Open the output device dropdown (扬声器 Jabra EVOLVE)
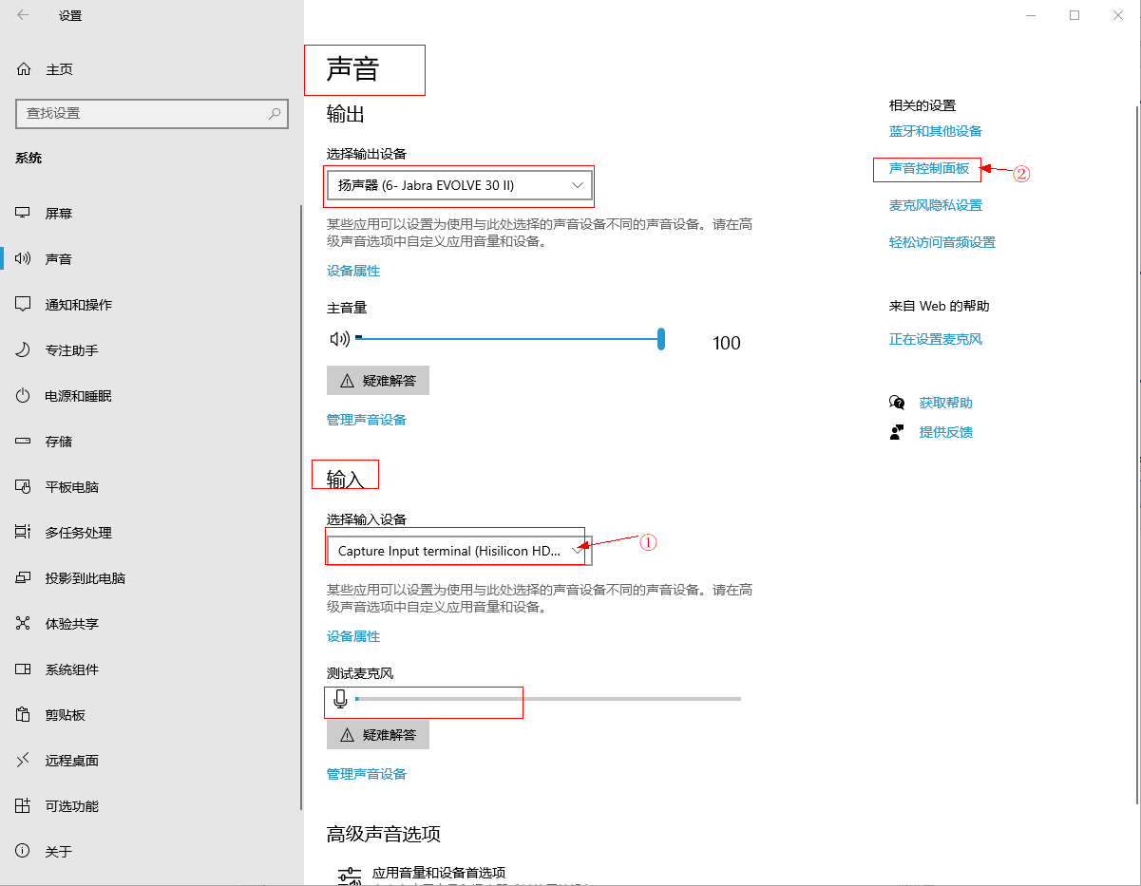 point(459,185)
